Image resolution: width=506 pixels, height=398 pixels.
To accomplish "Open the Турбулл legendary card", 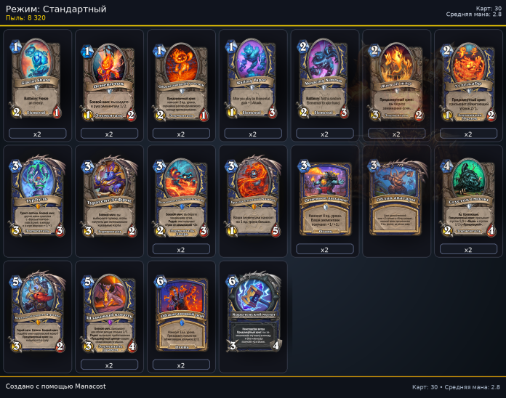I will pos(37,197).
